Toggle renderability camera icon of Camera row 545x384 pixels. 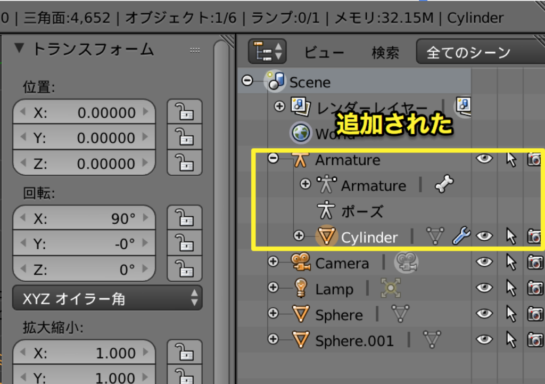pyautogui.click(x=535, y=262)
